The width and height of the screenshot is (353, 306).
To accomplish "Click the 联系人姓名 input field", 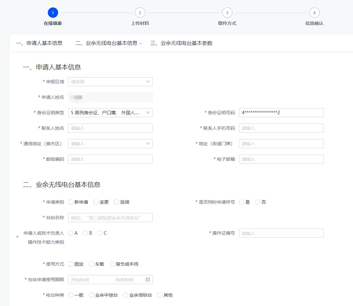I will point(110,128).
